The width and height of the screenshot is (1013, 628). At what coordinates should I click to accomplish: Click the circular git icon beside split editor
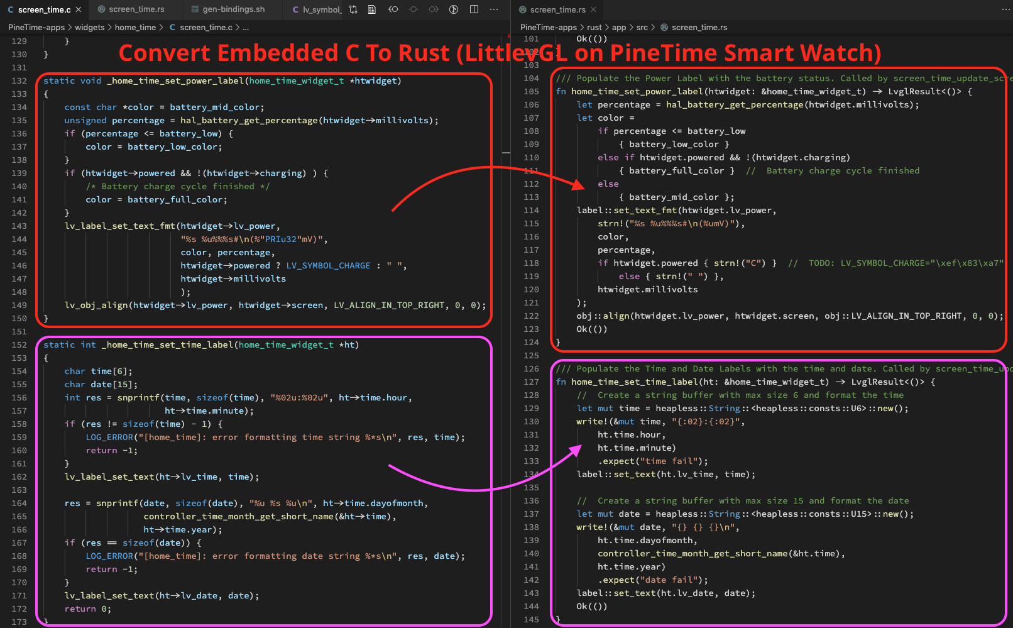point(454,9)
